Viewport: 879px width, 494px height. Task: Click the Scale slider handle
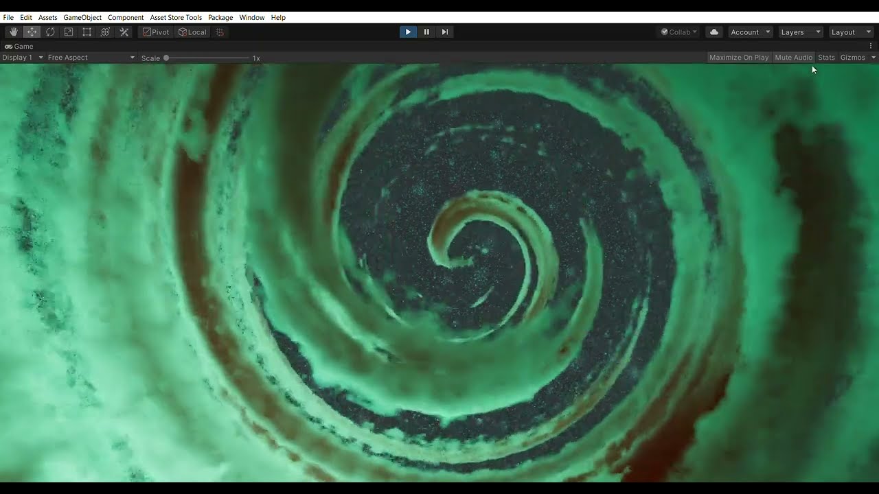166,58
